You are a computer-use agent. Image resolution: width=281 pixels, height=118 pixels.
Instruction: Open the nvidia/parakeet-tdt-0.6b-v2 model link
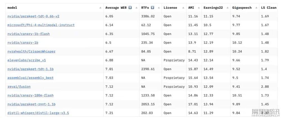(x=33, y=16)
